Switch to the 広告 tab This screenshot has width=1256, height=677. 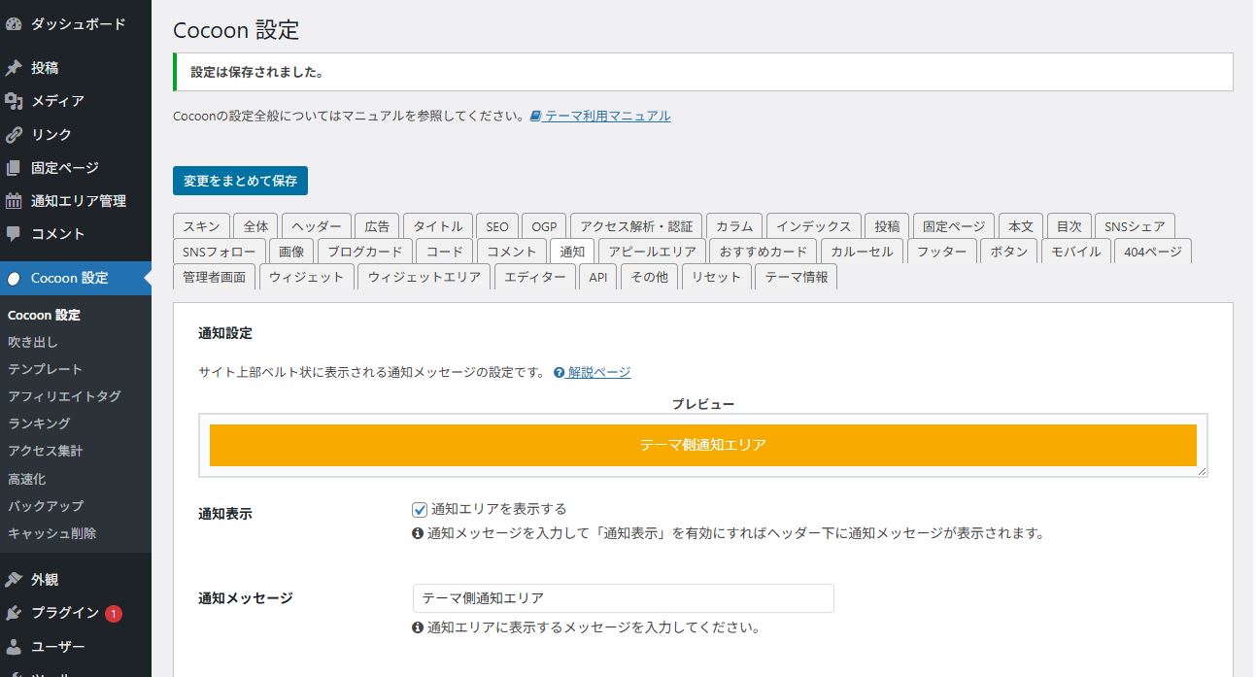coord(376,226)
